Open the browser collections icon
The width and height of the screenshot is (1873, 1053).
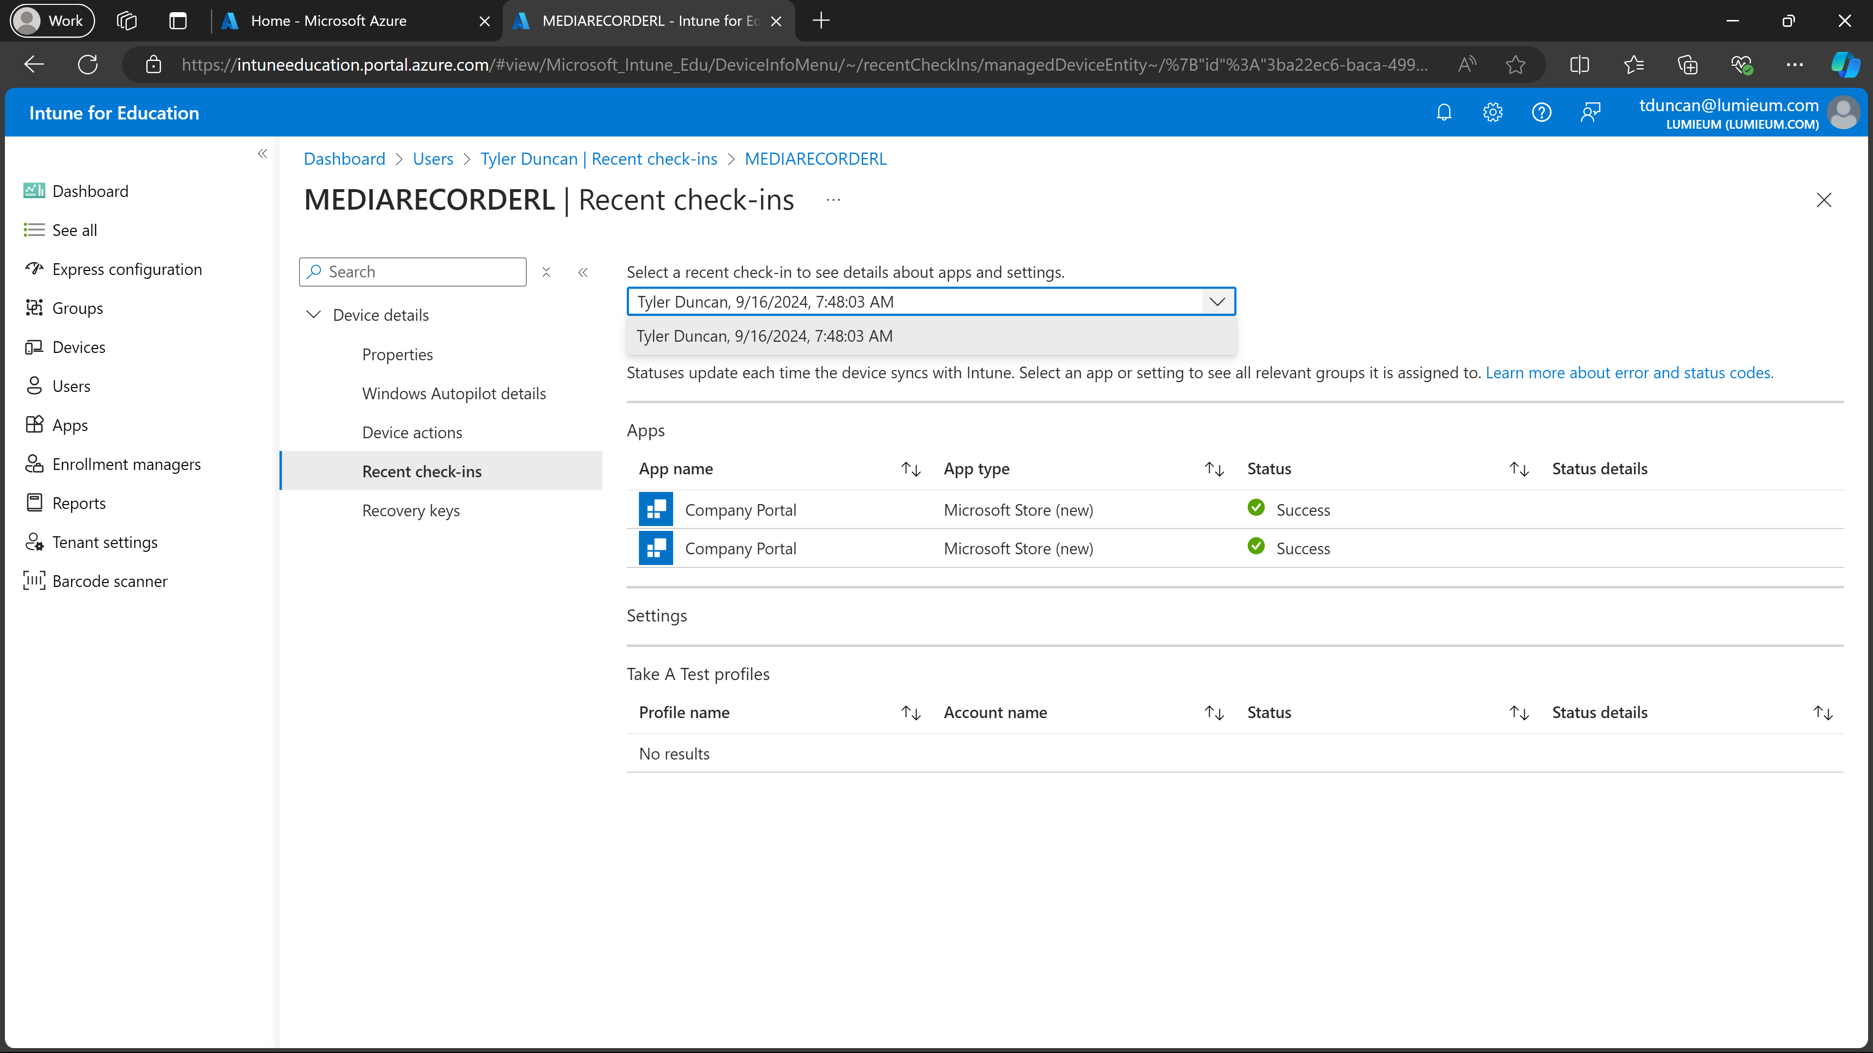1687,65
